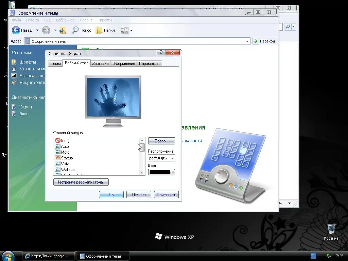
Task: Click the Оформление и темы taskbar button
Action: 103,256
